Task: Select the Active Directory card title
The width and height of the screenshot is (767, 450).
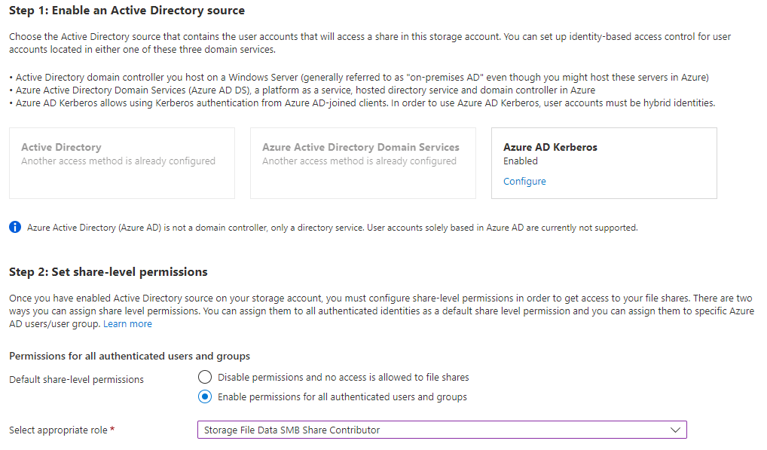Action: [x=61, y=147]
